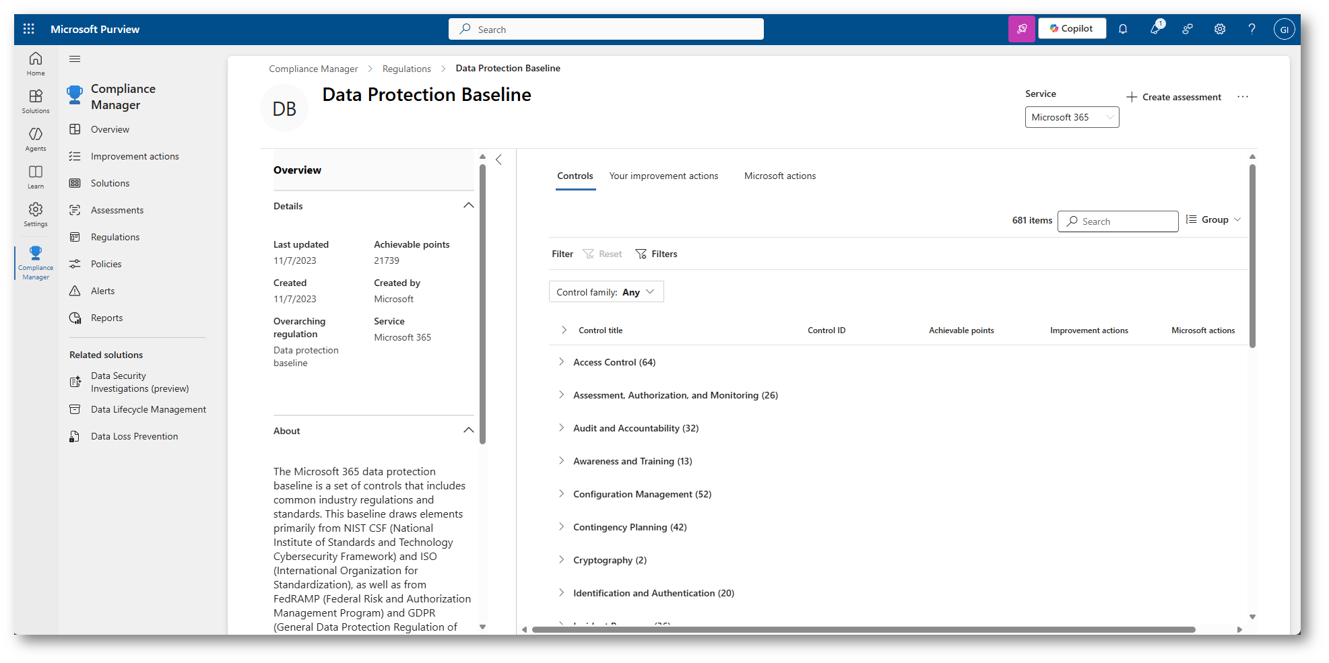Viewport: 1329px width, 663px height.
Task: Click the Data Loss Prevention lock icon
Action: click(75, 436)
